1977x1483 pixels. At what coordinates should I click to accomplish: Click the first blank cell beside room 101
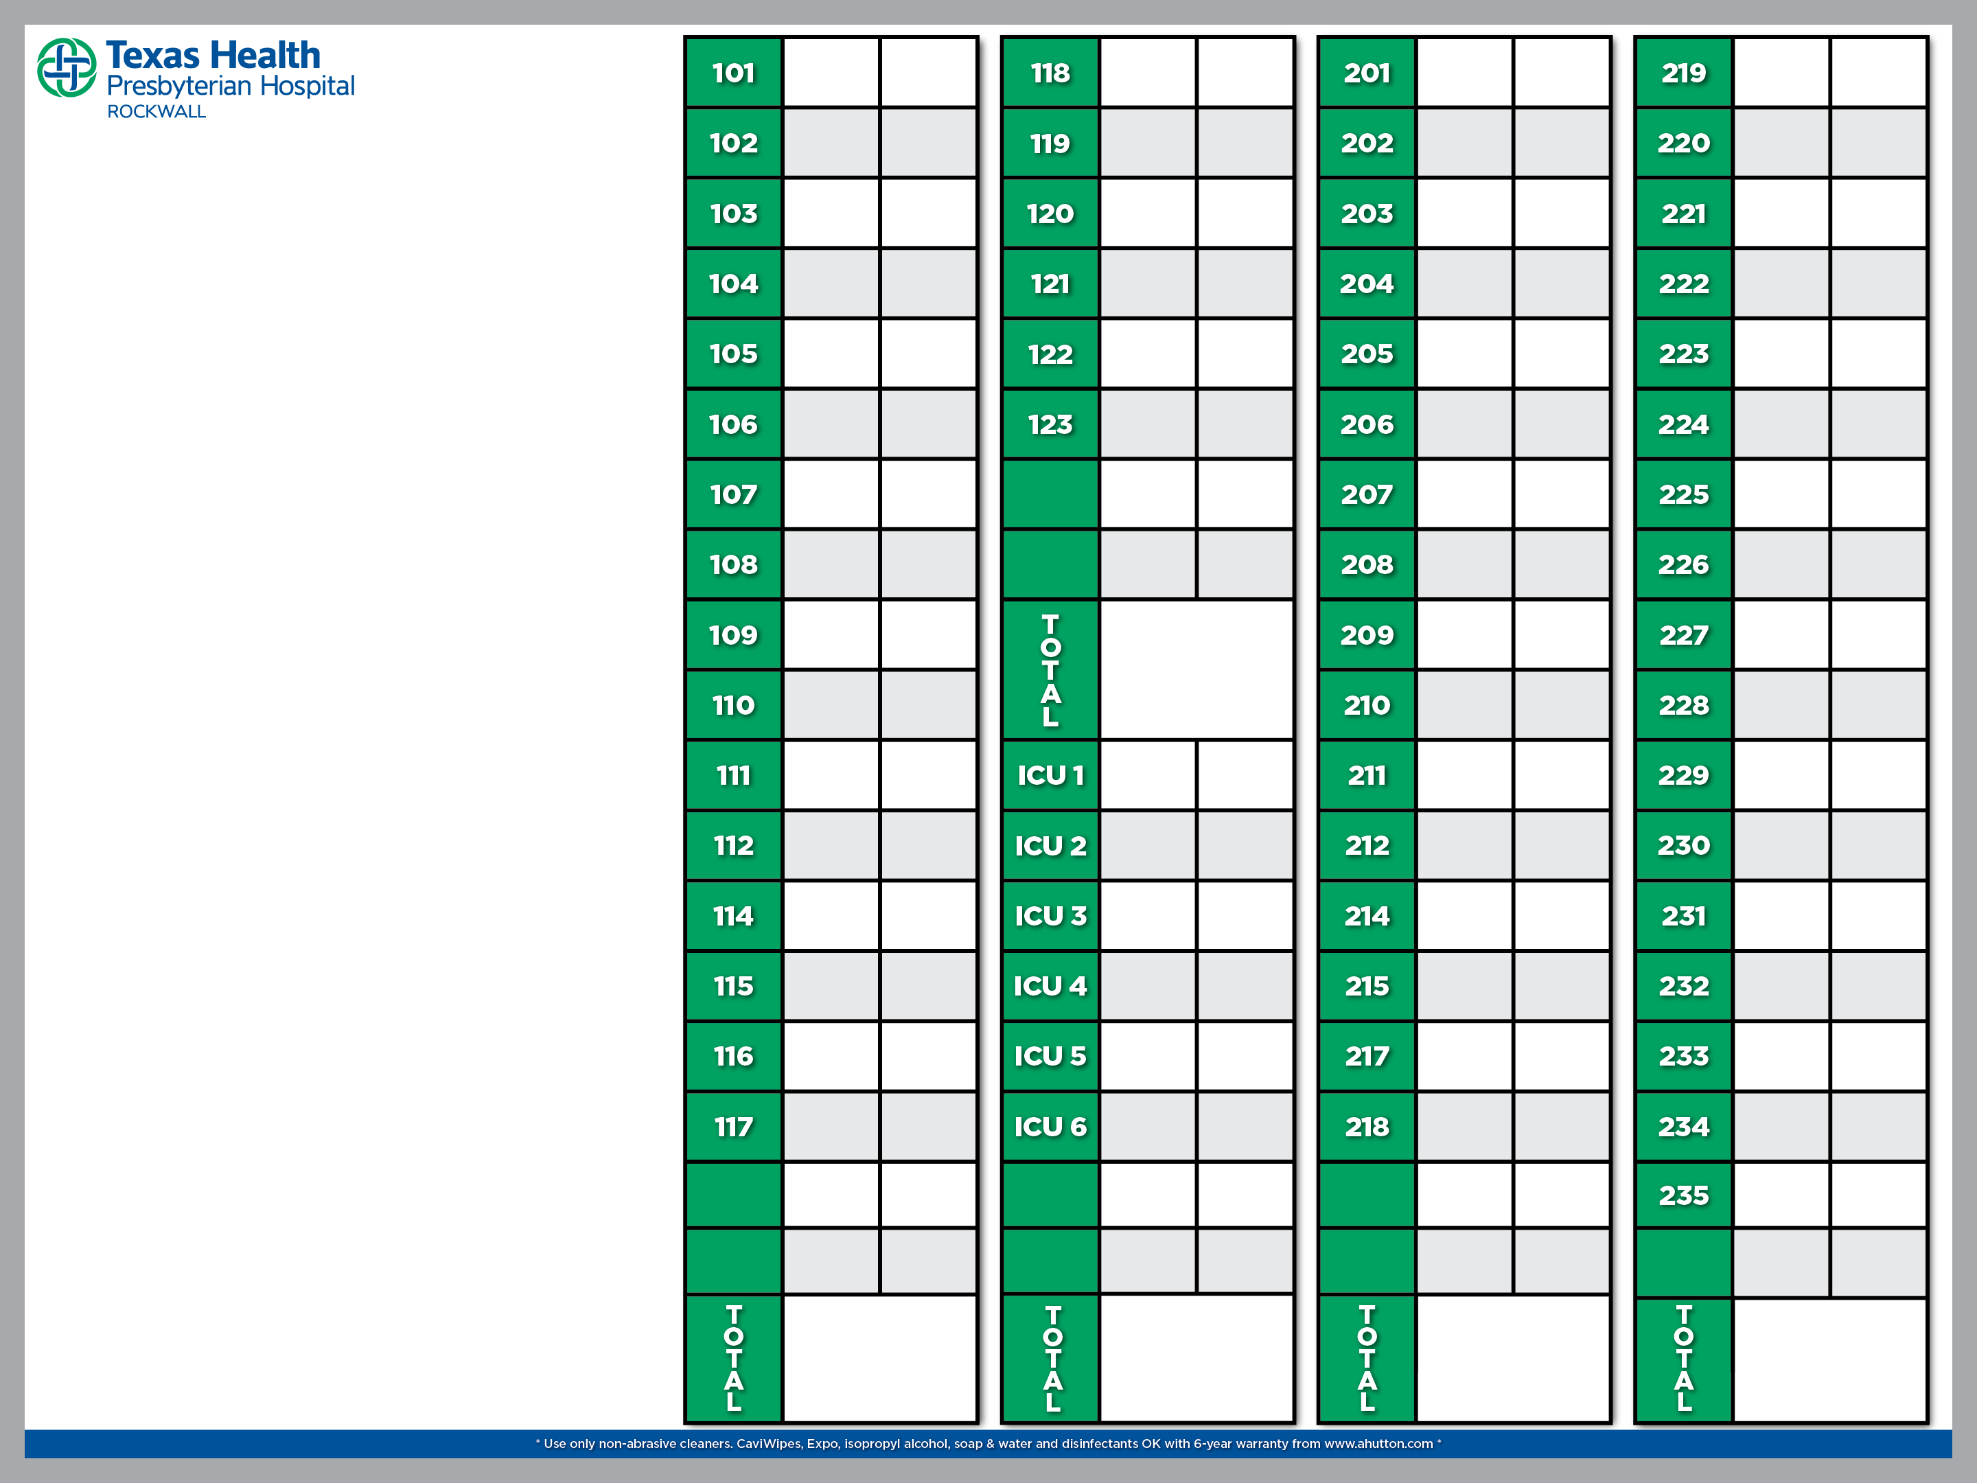(831, 72)
